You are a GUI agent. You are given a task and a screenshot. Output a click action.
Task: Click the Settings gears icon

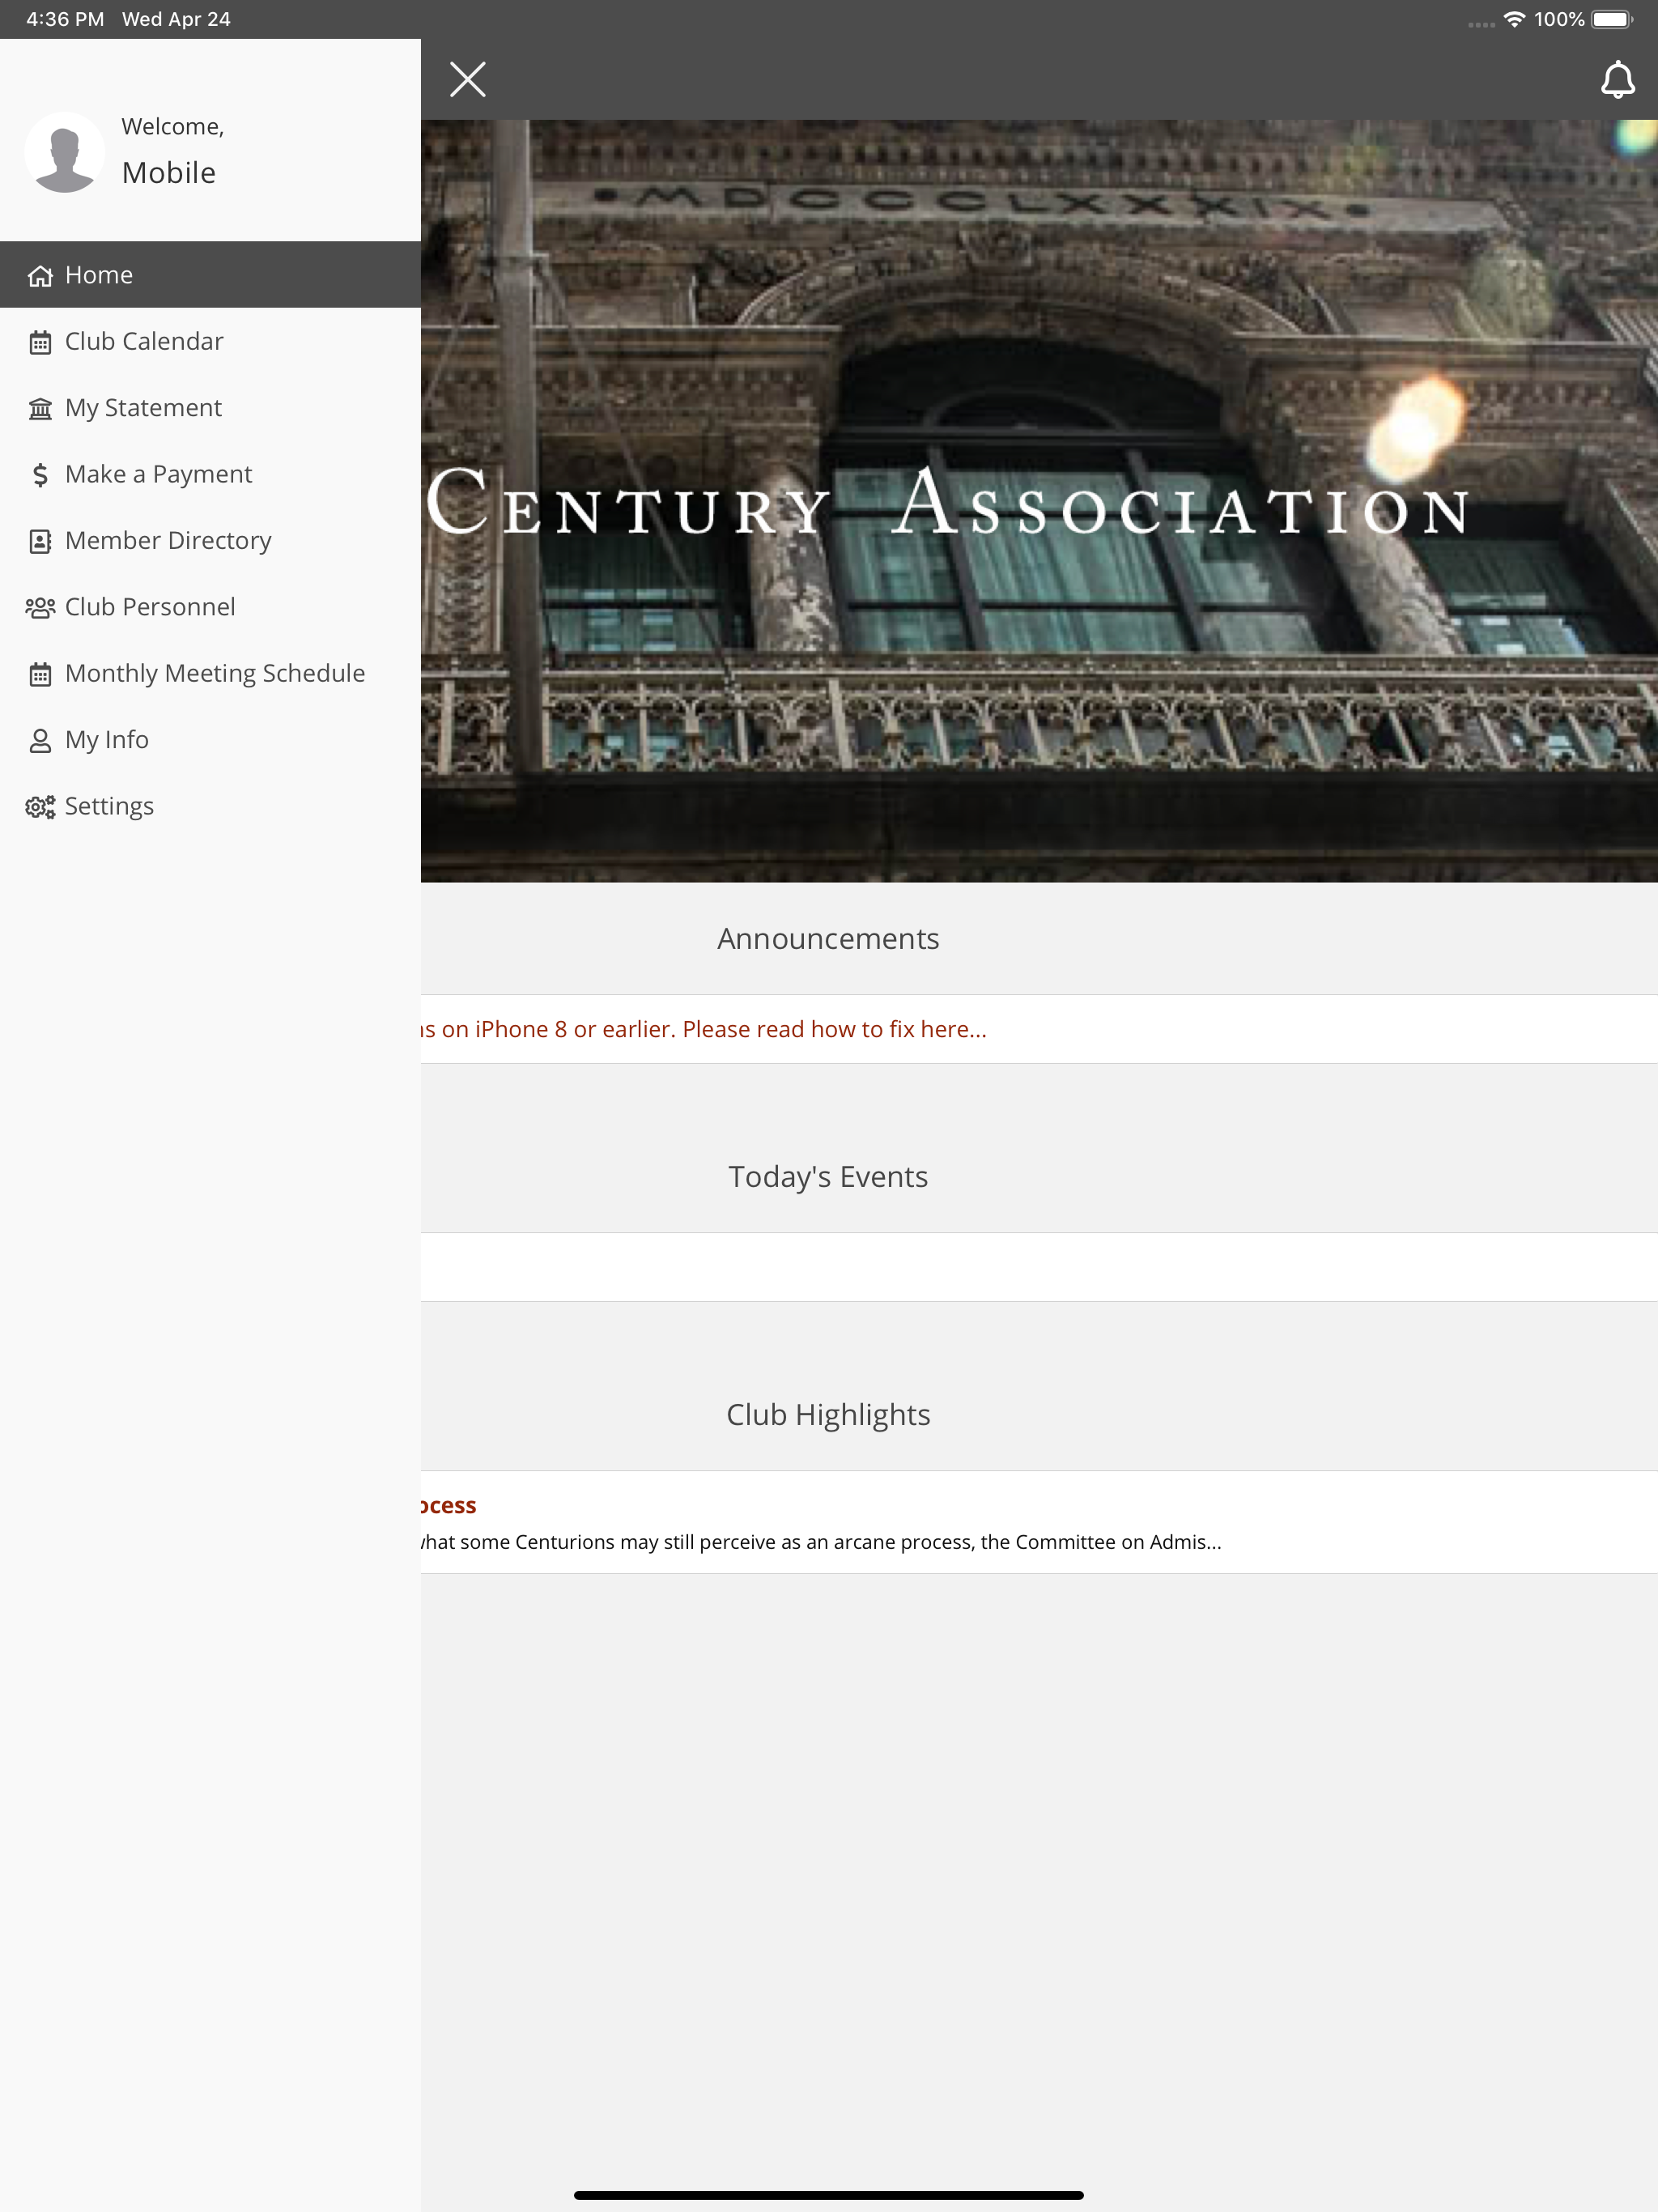pos(40,807)
